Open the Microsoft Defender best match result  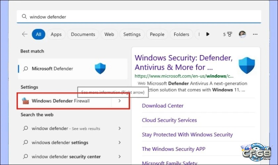click(73, 69)
